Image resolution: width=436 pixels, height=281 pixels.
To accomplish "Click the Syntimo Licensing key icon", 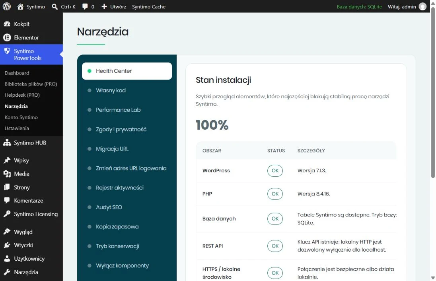I will [7, 214].
